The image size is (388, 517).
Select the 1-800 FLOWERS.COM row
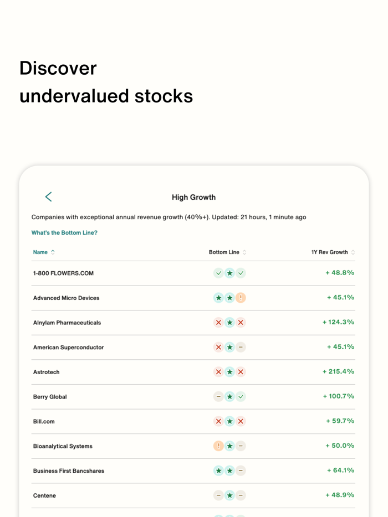point(63,273)
